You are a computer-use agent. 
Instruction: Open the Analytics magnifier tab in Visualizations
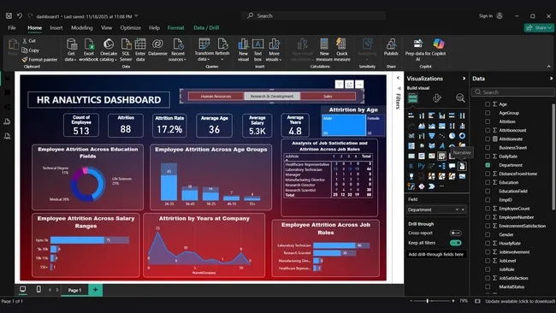[460, 98]
